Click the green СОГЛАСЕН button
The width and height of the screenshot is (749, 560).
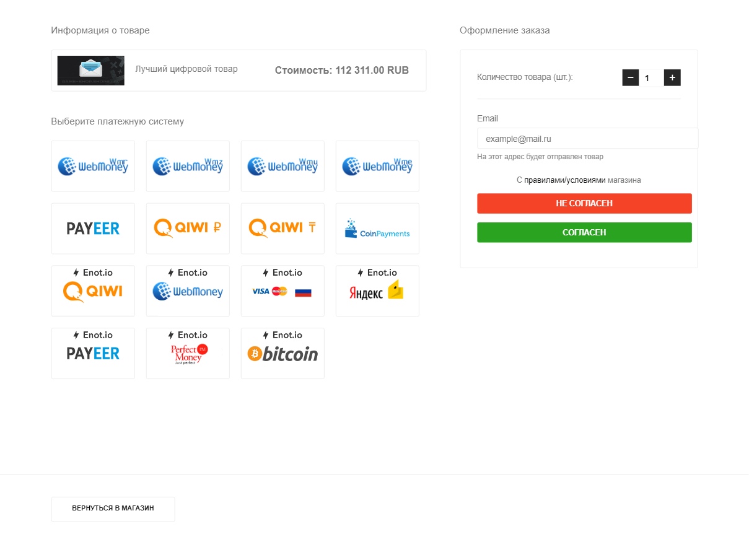(x=584, y=232)
